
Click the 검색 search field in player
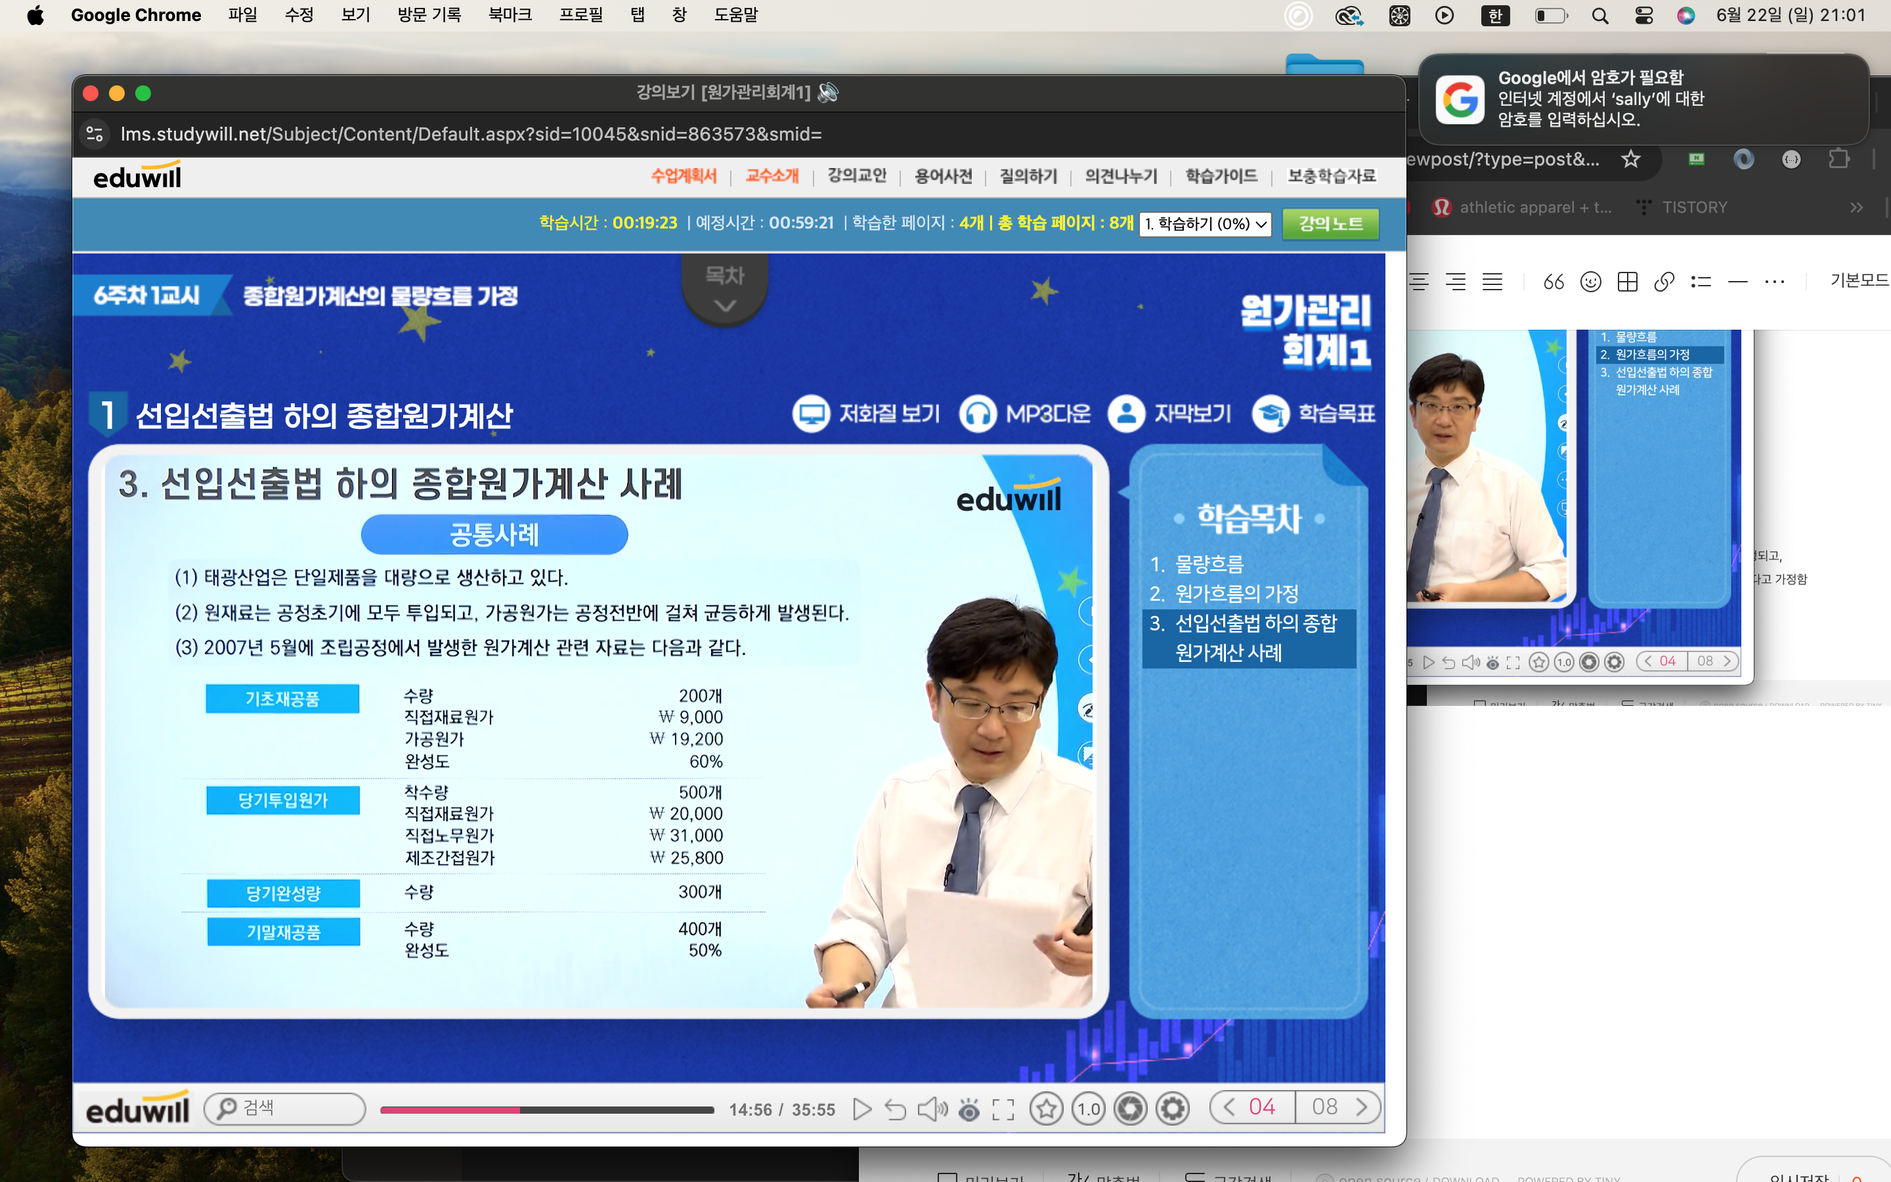(x=285, y=1108)
